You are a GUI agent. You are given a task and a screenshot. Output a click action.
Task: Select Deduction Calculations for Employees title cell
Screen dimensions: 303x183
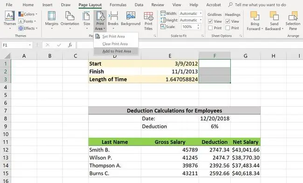(174, 111)
